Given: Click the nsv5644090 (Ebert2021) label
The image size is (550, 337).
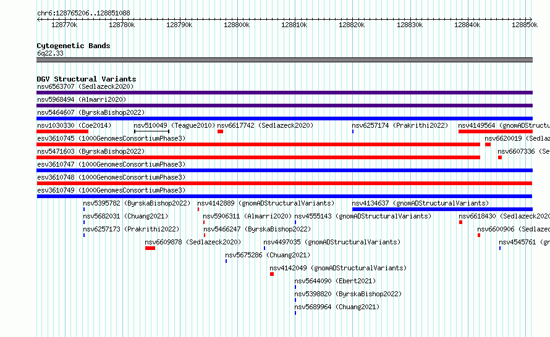Looking at the screenshot, I should point(336,281).
